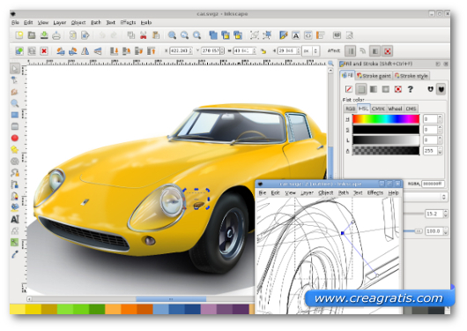This screenshot has width=467, height=331.
Task: Select the Selector arrow tool
Action: (x=15, y=69)
